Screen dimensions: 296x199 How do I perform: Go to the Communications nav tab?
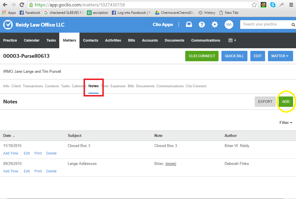point(206,40)
